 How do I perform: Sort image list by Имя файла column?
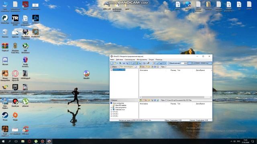pyautogui.click(x=144, y=70)
